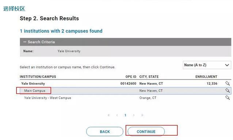
Task: Select the Yale University institution row
Action: click(33, 83)
